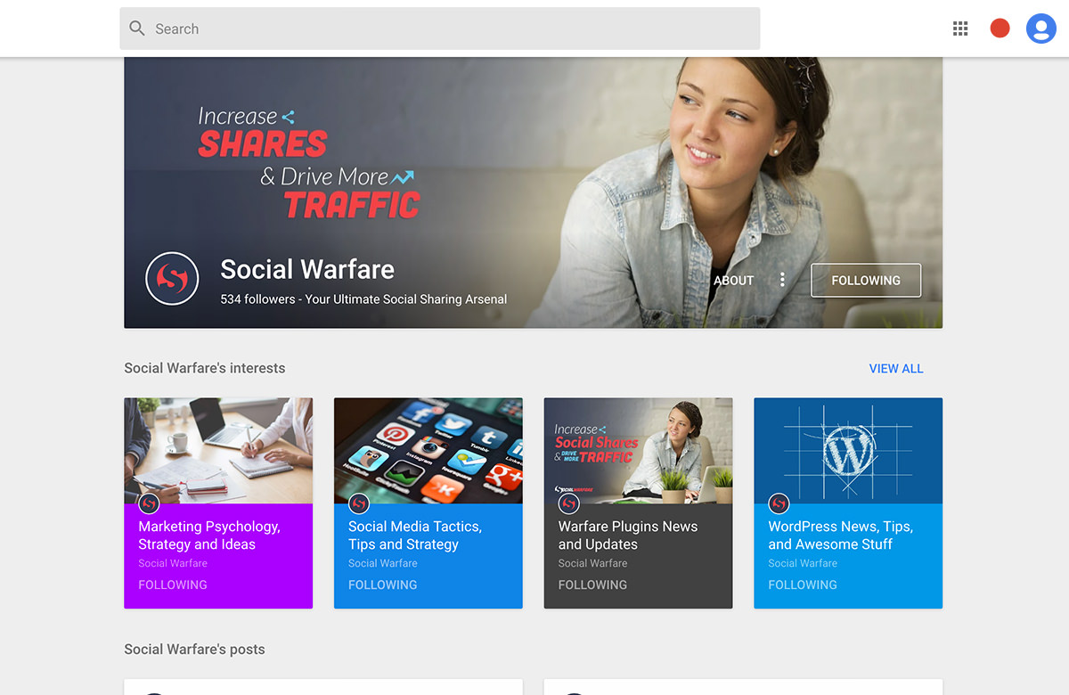Toggle FOLLOWING on Marketing Psychology collection
Image resolution: width=1069 pixels, height=695 pixels.
point(173,585)
